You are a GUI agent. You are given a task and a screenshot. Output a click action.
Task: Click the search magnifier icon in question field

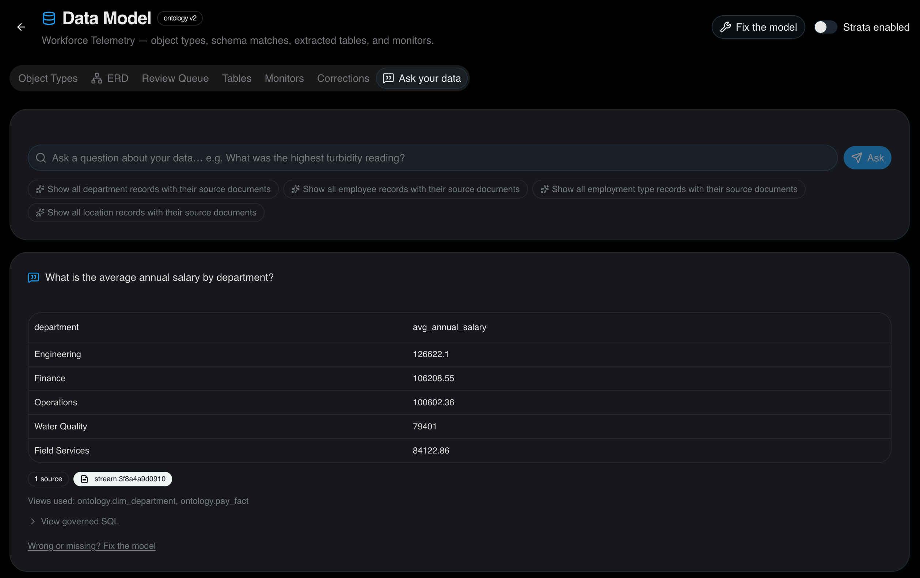pos(41,158)
